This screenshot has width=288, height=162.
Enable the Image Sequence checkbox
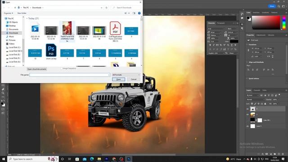tap(61, 68)
